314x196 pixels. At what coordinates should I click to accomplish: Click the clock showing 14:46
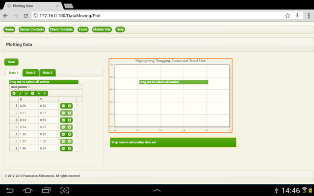coord(291,190)
